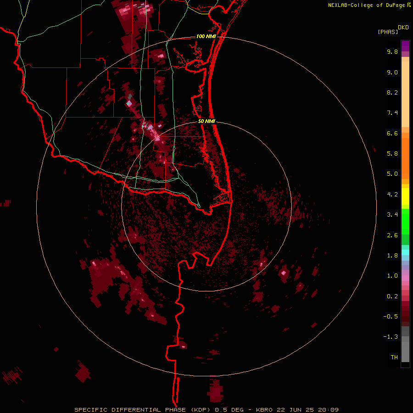Image resolution: width=413 pixels, height=413 pixels.
Task: Click the DKD label above the legend
Action: [403, 28]
